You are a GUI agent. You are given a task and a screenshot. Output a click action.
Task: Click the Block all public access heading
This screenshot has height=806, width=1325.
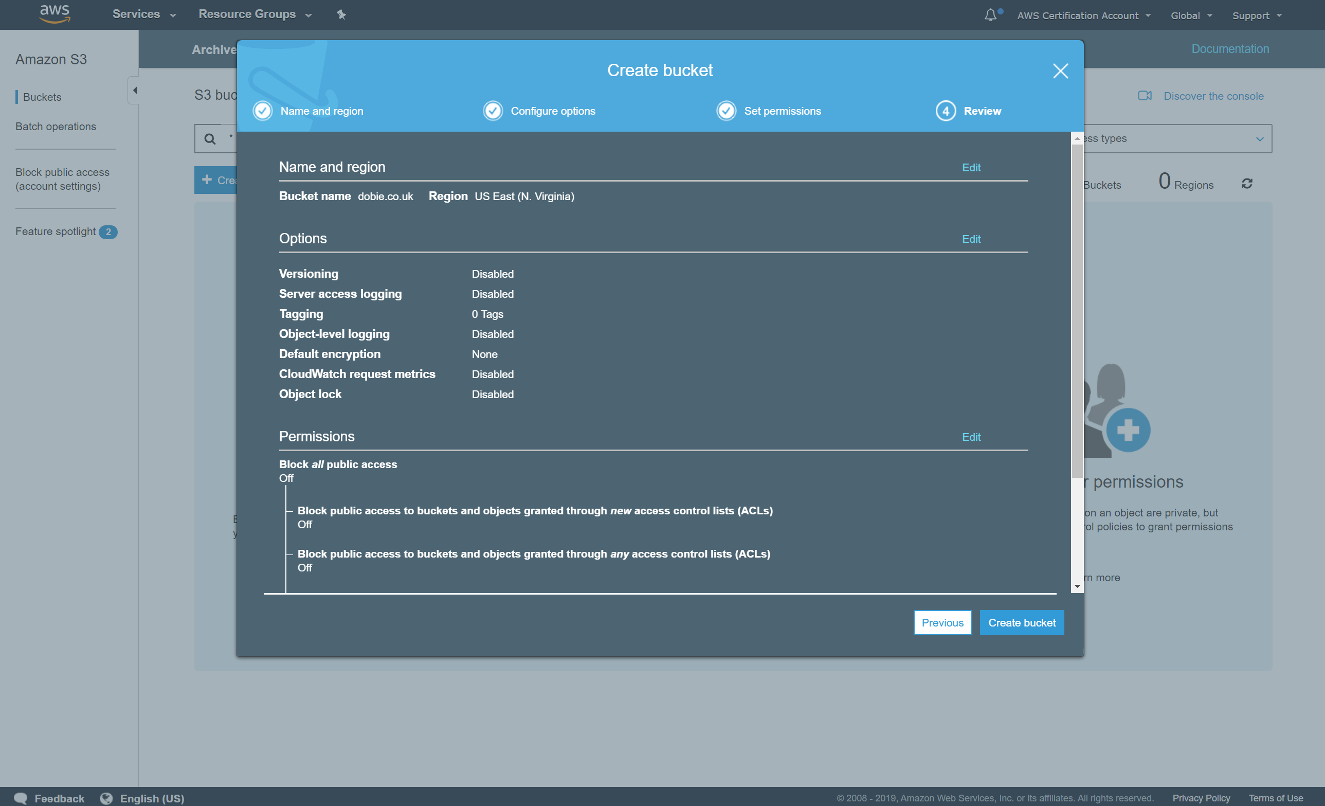click(338, 464)
